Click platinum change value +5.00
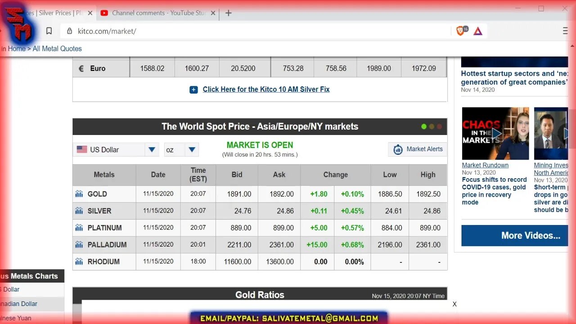 319,228
